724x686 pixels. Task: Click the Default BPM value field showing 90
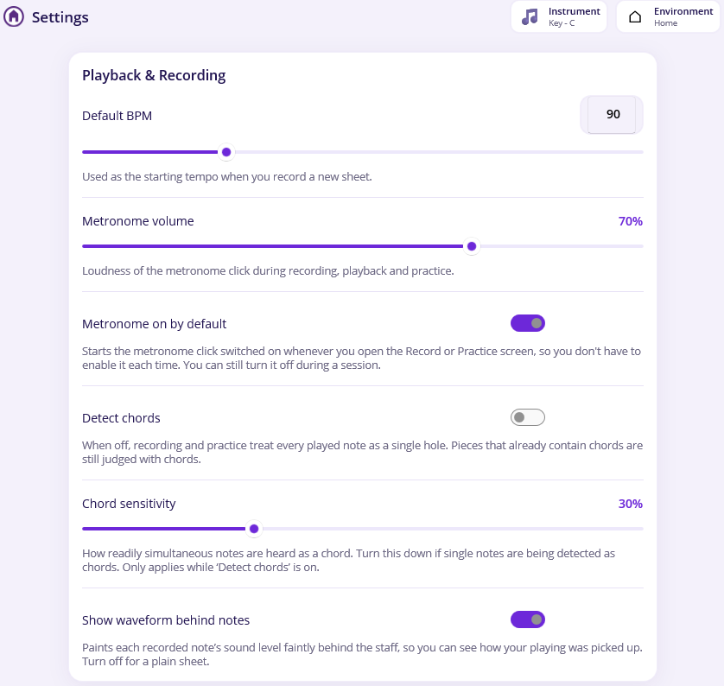coord(612,115)
